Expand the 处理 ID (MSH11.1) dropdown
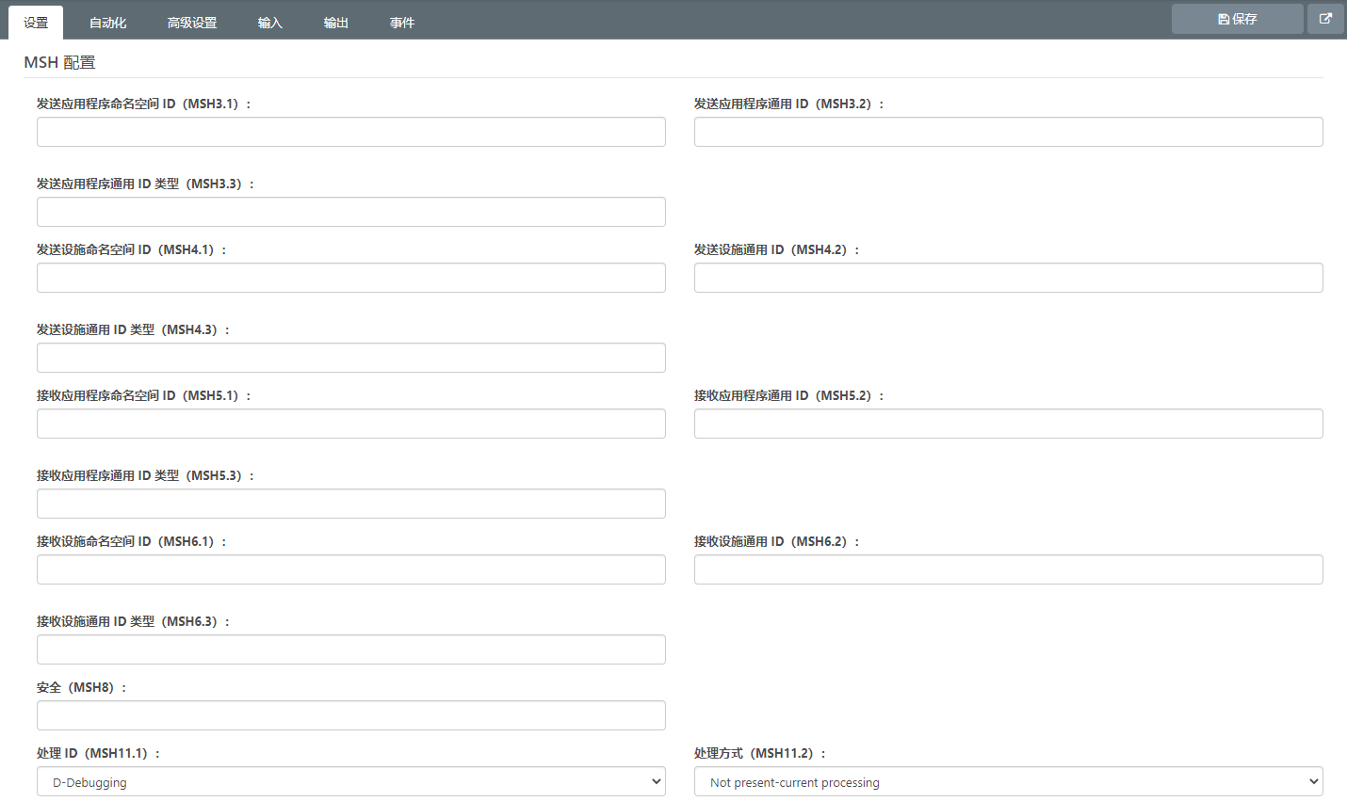1347x801 pixels. [351, 781]
